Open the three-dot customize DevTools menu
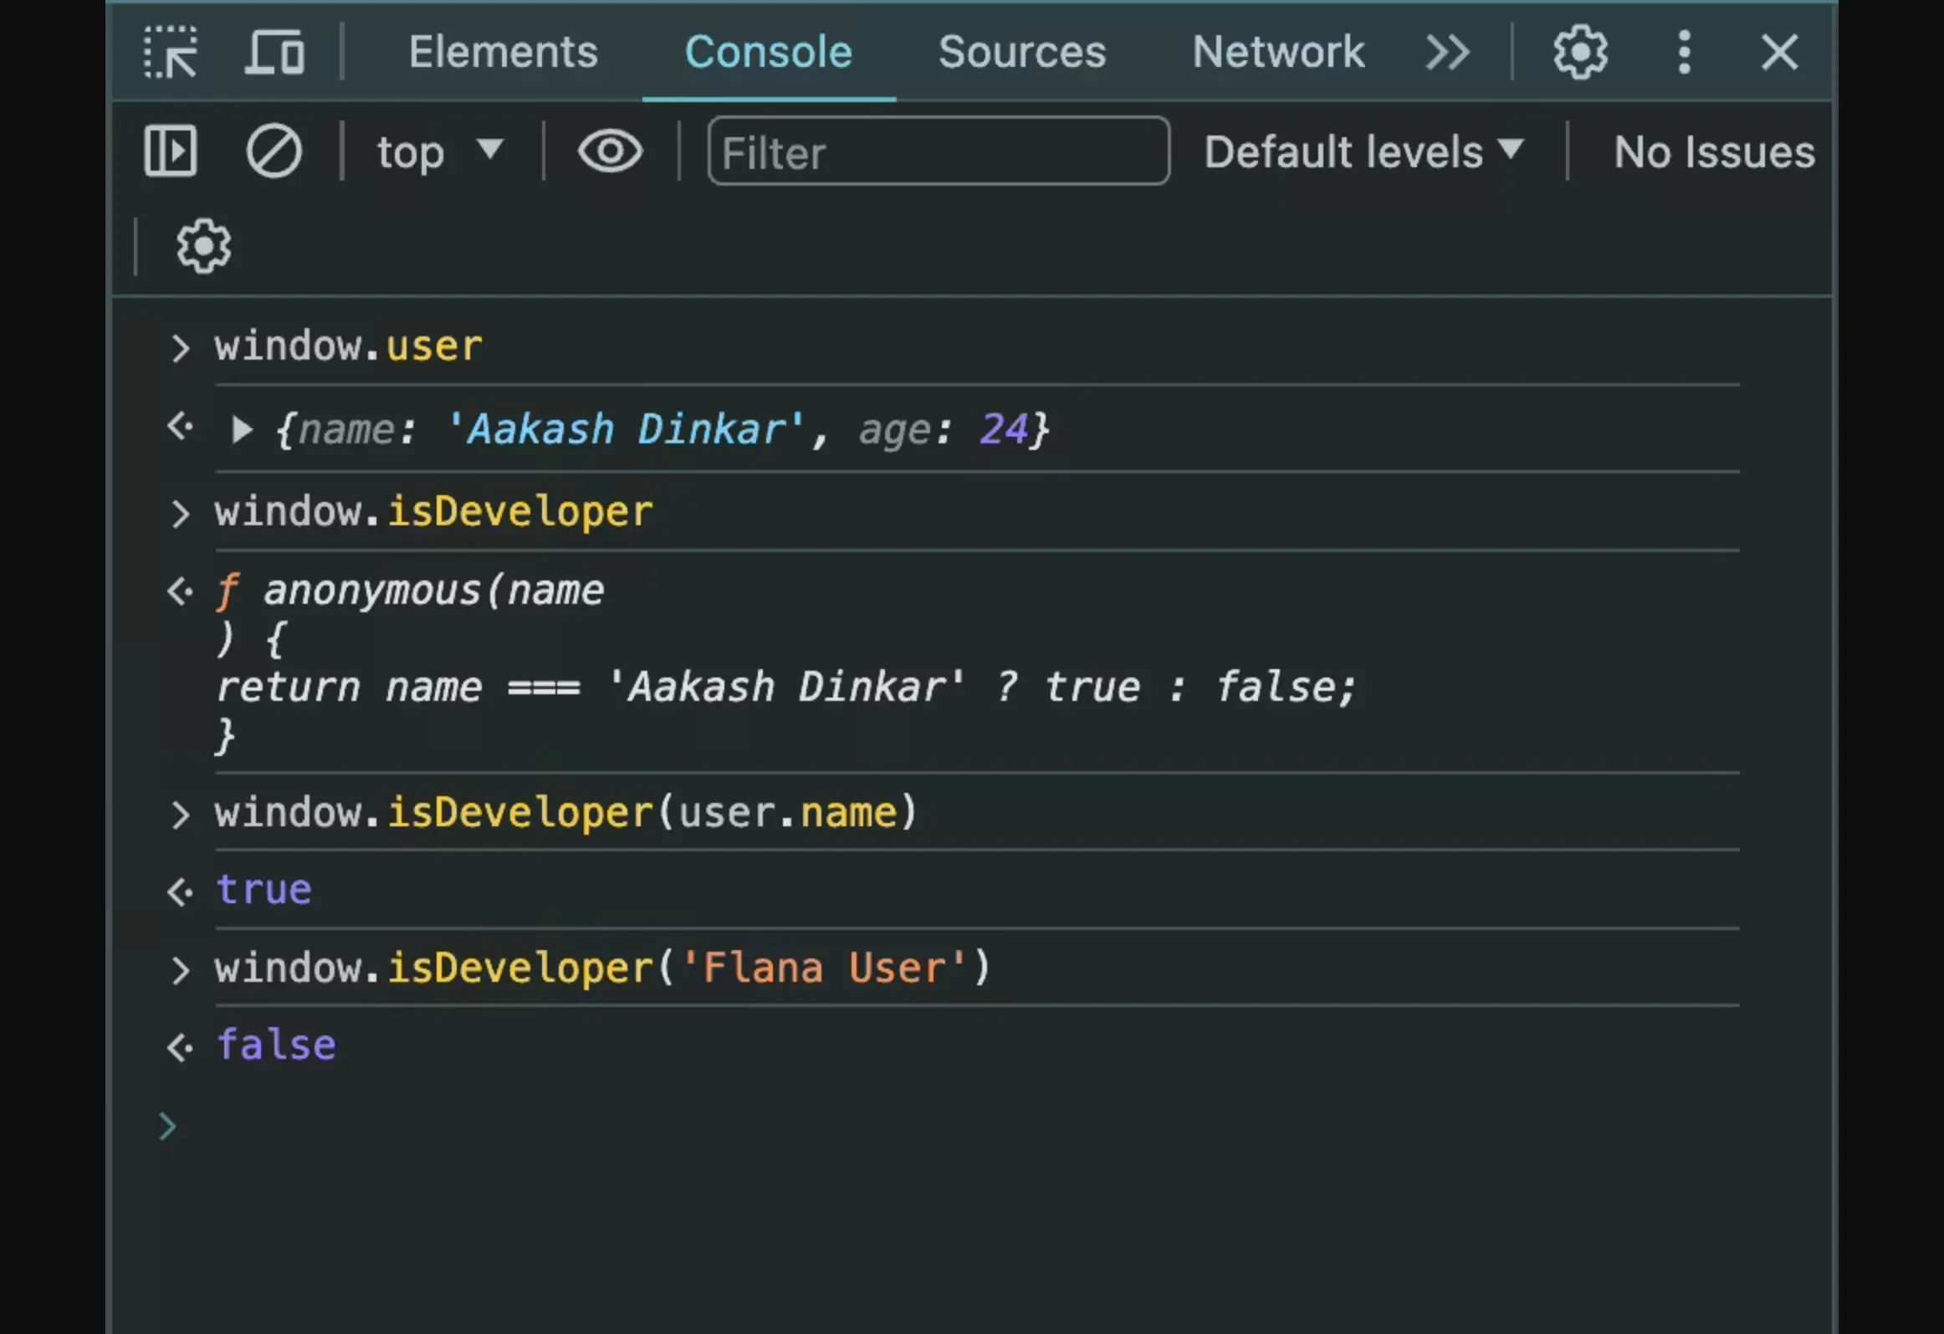Viewport: 1944px width, 1334px height. [1684, 53]
